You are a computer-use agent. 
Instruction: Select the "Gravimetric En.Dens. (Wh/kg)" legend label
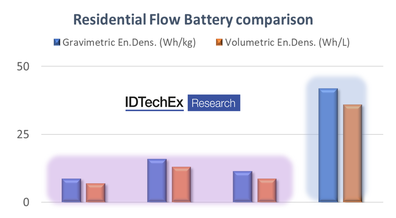tap(129, 42)
